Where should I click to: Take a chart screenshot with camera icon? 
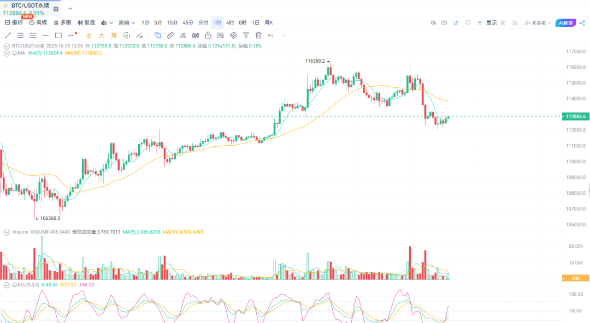click(x=444, y=23)
